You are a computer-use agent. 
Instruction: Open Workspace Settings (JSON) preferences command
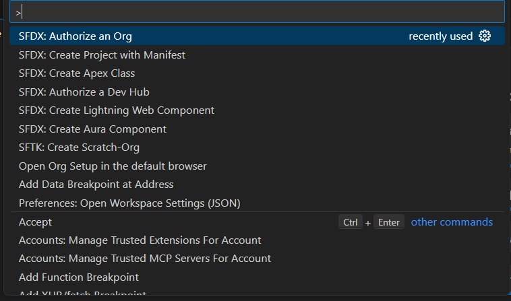pos(129,203)
